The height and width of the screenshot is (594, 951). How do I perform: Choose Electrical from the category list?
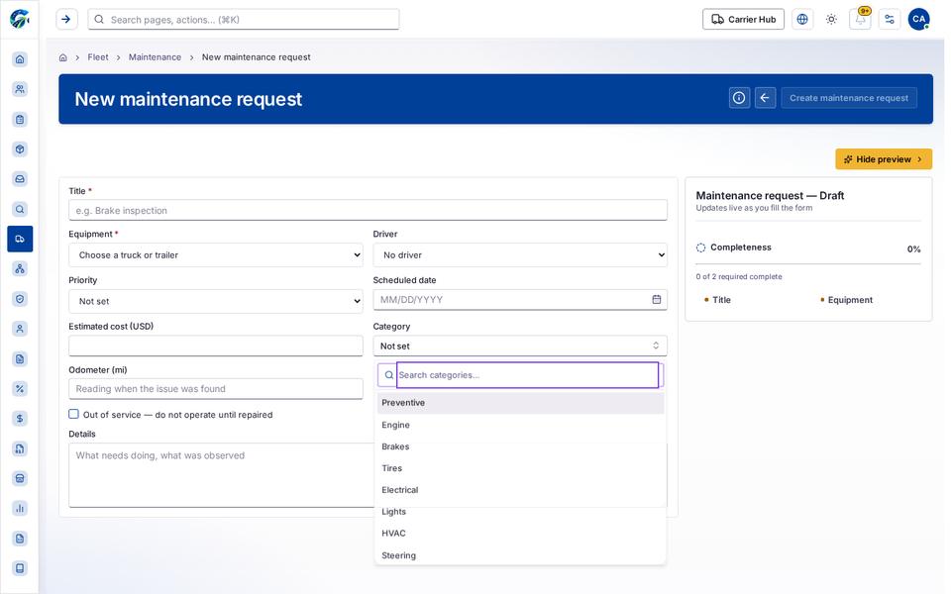[x=520, y=490]
